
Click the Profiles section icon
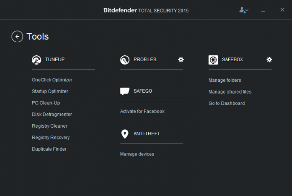point(125,60)
